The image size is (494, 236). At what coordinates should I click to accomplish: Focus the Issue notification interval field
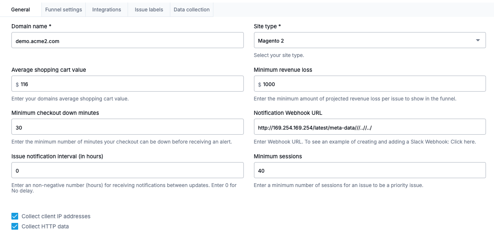[x=127, y=171]
